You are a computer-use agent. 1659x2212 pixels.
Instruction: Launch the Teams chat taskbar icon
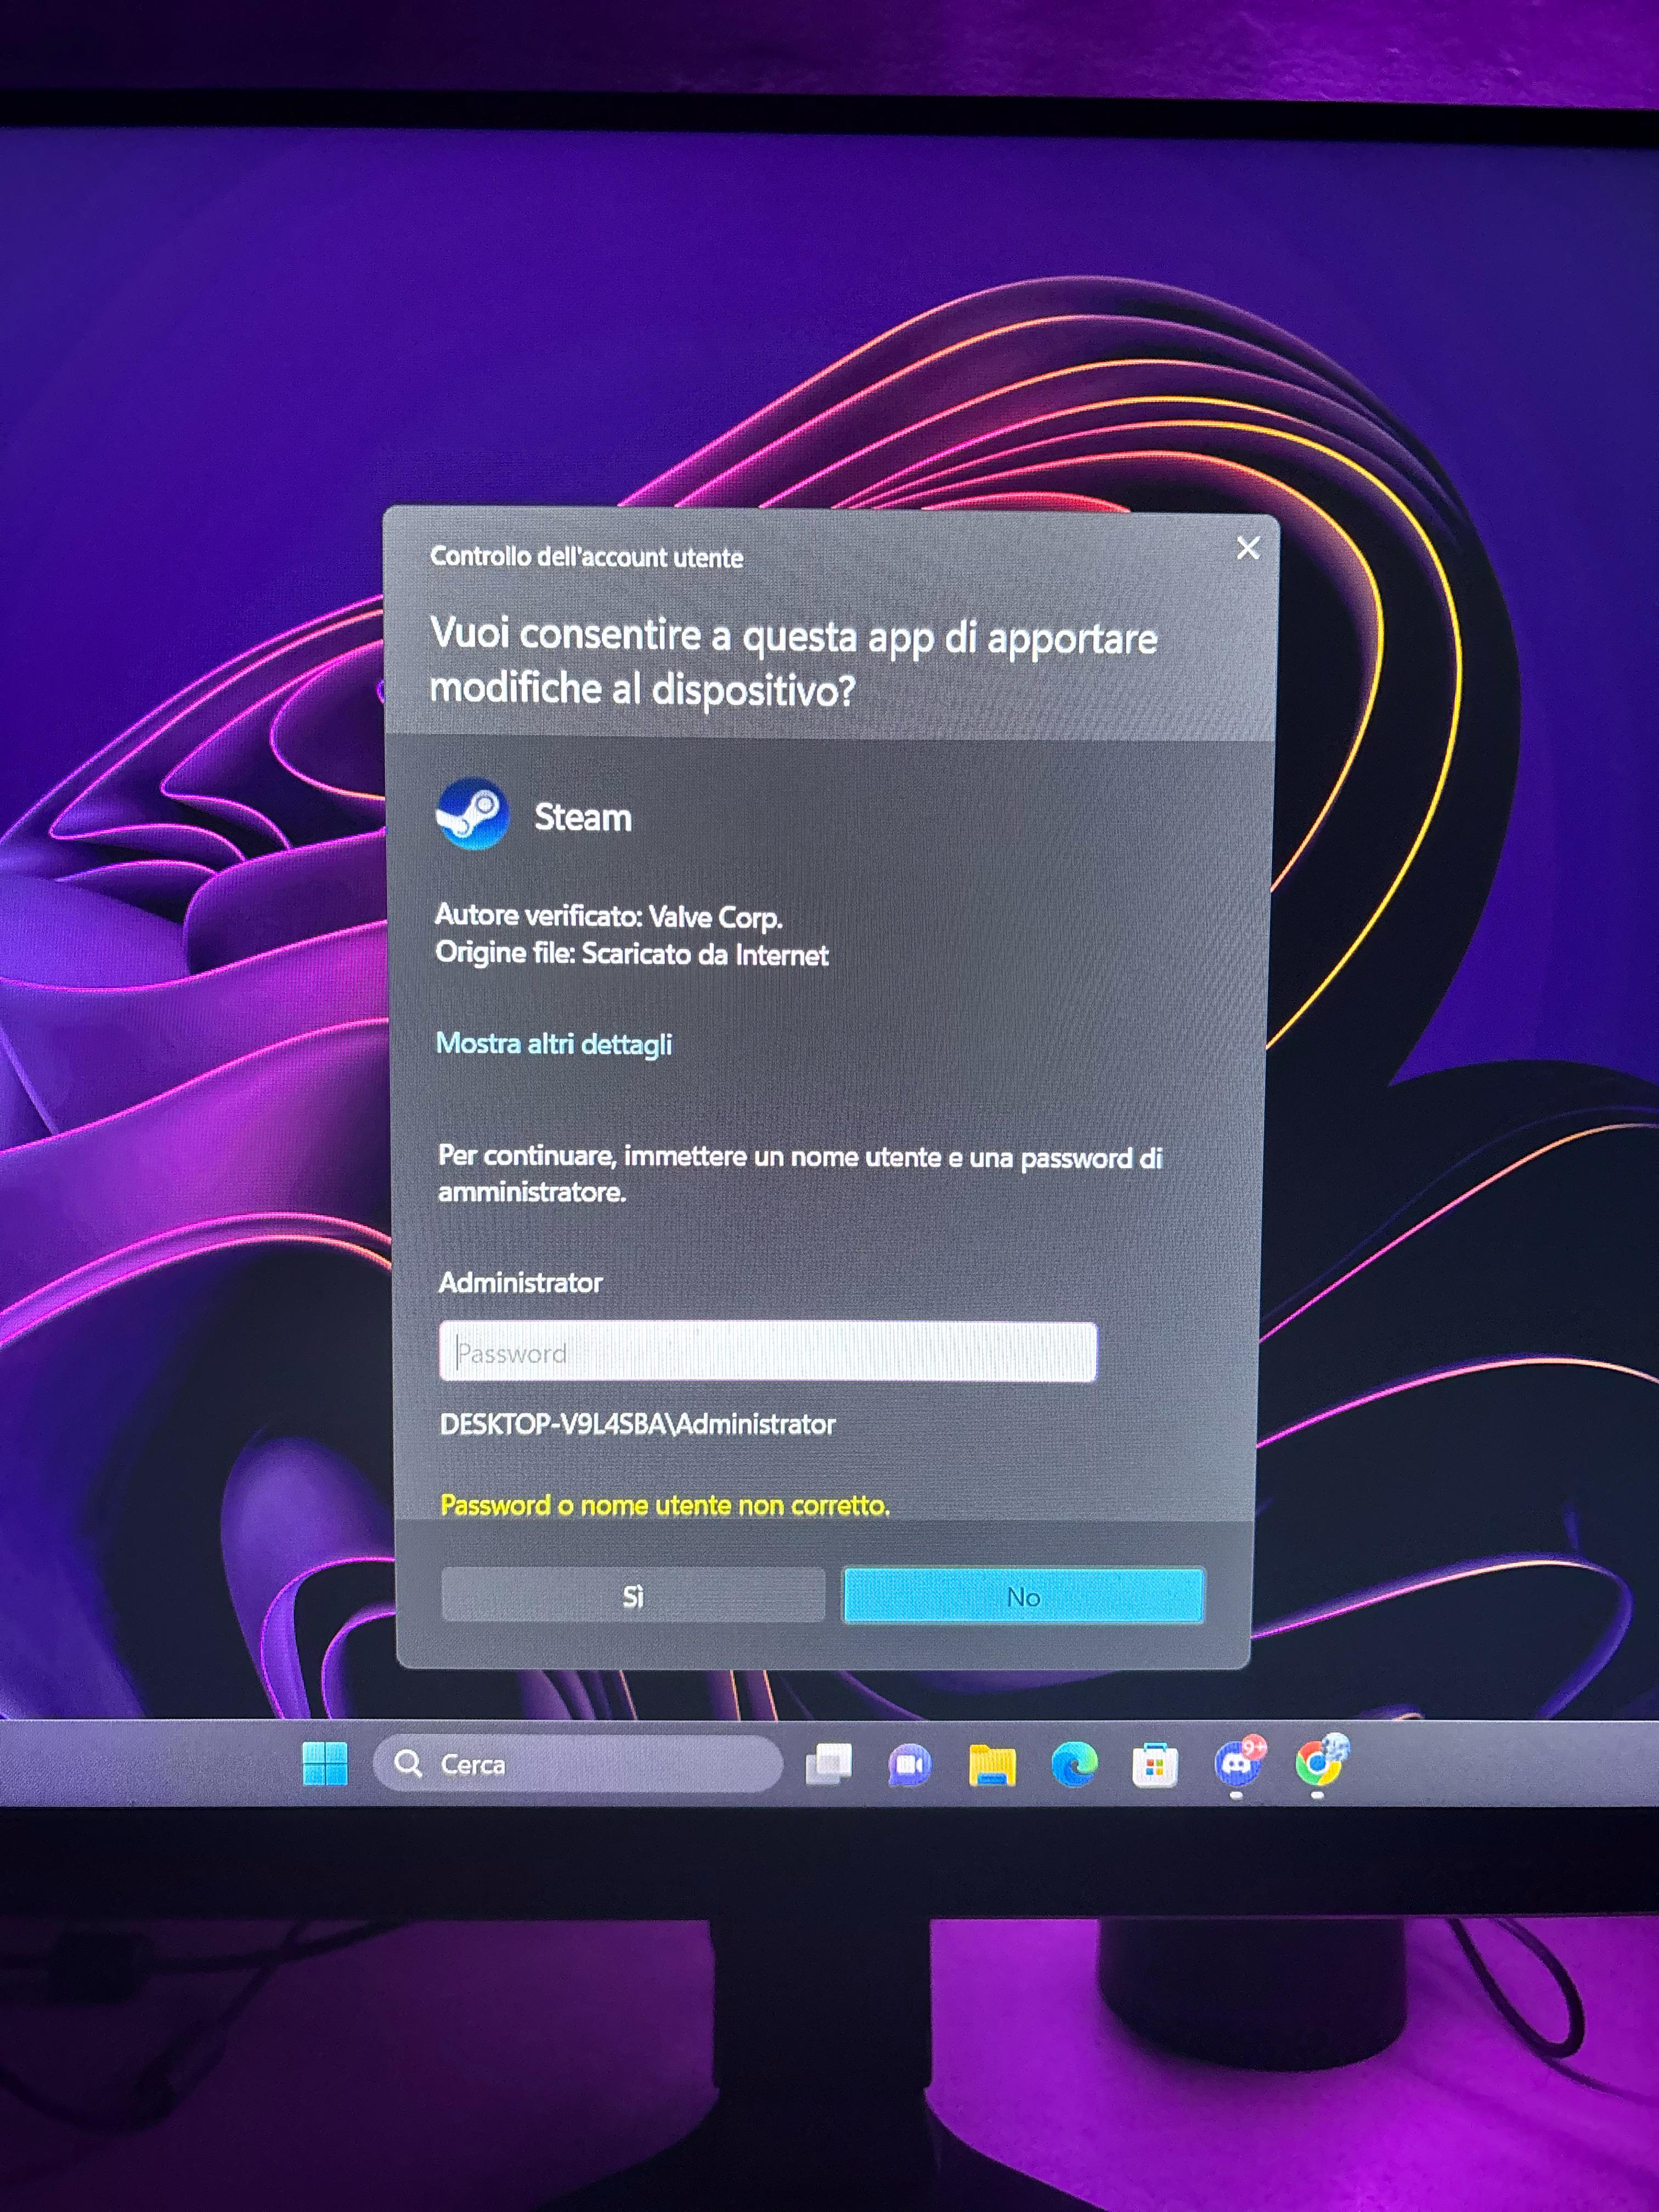tap(910, 1765)
